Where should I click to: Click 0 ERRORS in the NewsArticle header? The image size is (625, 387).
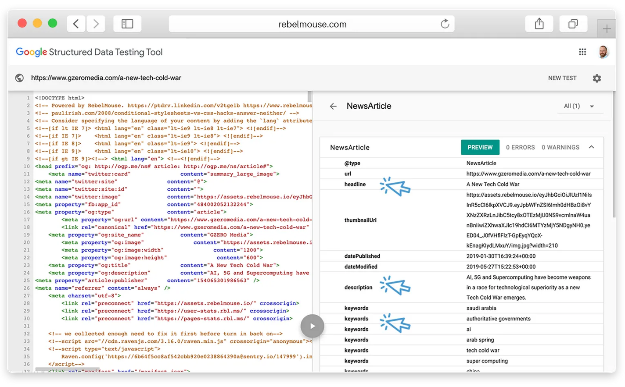[520, 147]
